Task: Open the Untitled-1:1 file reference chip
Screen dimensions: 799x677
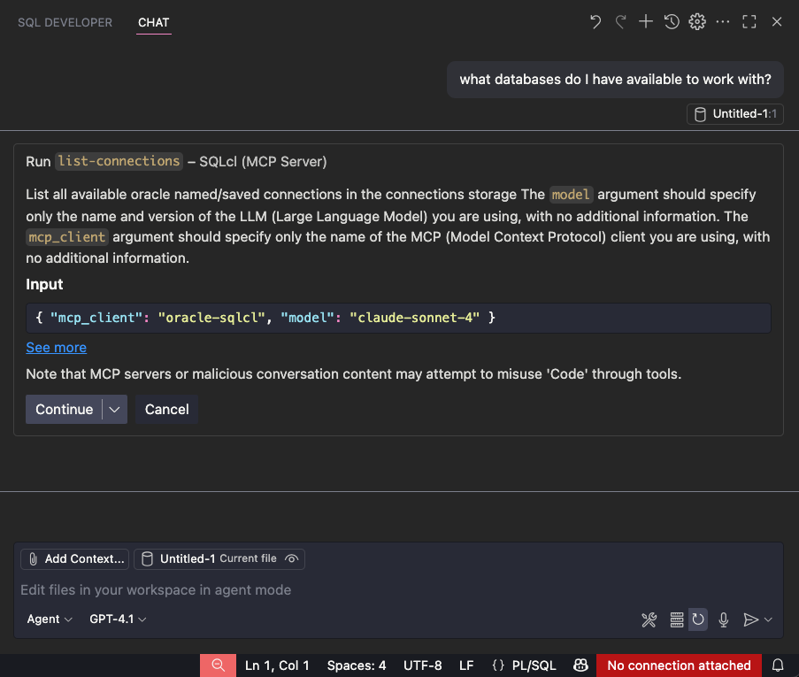Action: click(x=734, y=113)
